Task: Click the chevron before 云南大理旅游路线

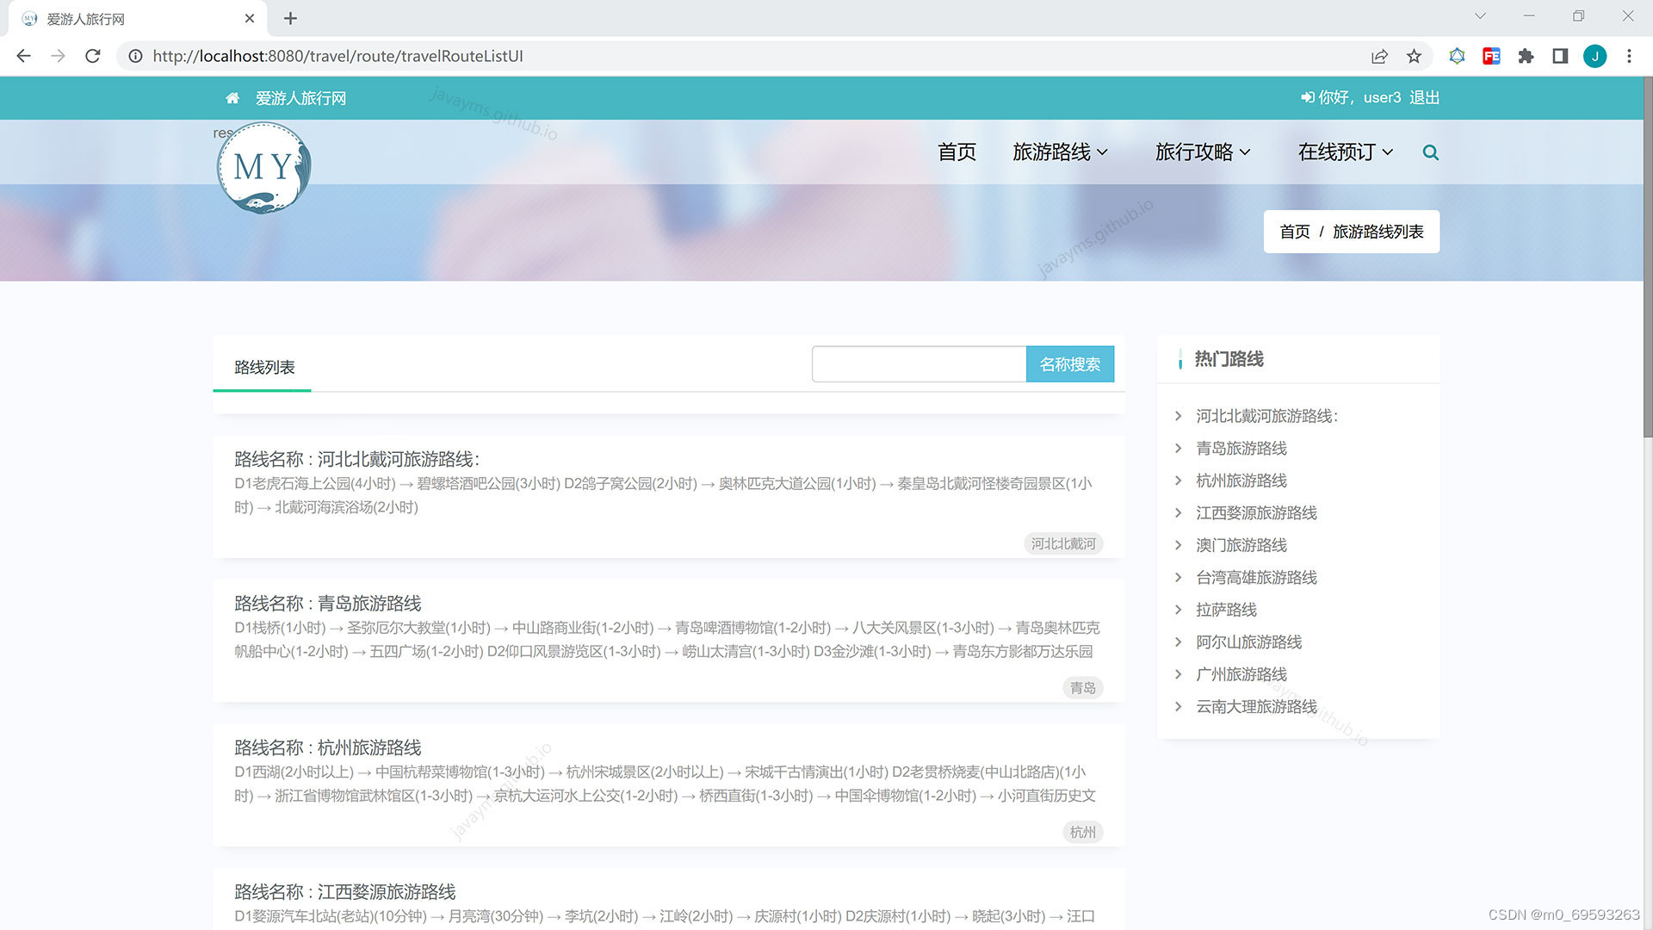Action: (x=1179, y=706)
